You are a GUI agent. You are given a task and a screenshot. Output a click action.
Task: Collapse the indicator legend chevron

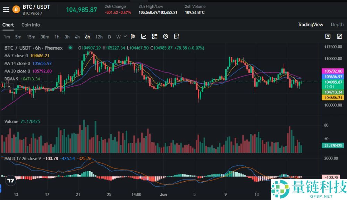point(9,87)
